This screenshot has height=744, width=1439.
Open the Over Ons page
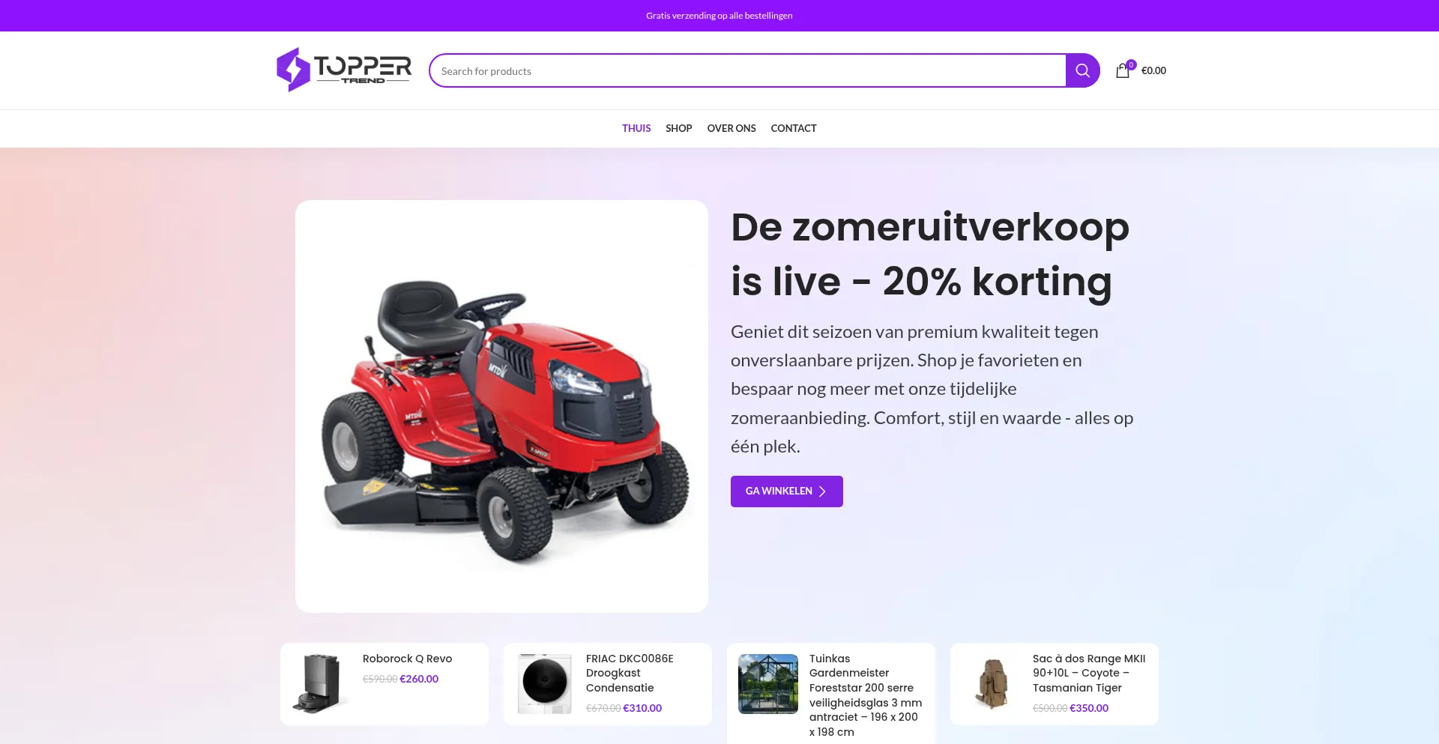coord(731,128)
